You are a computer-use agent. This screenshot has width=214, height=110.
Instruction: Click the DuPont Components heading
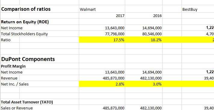[28, 59]
